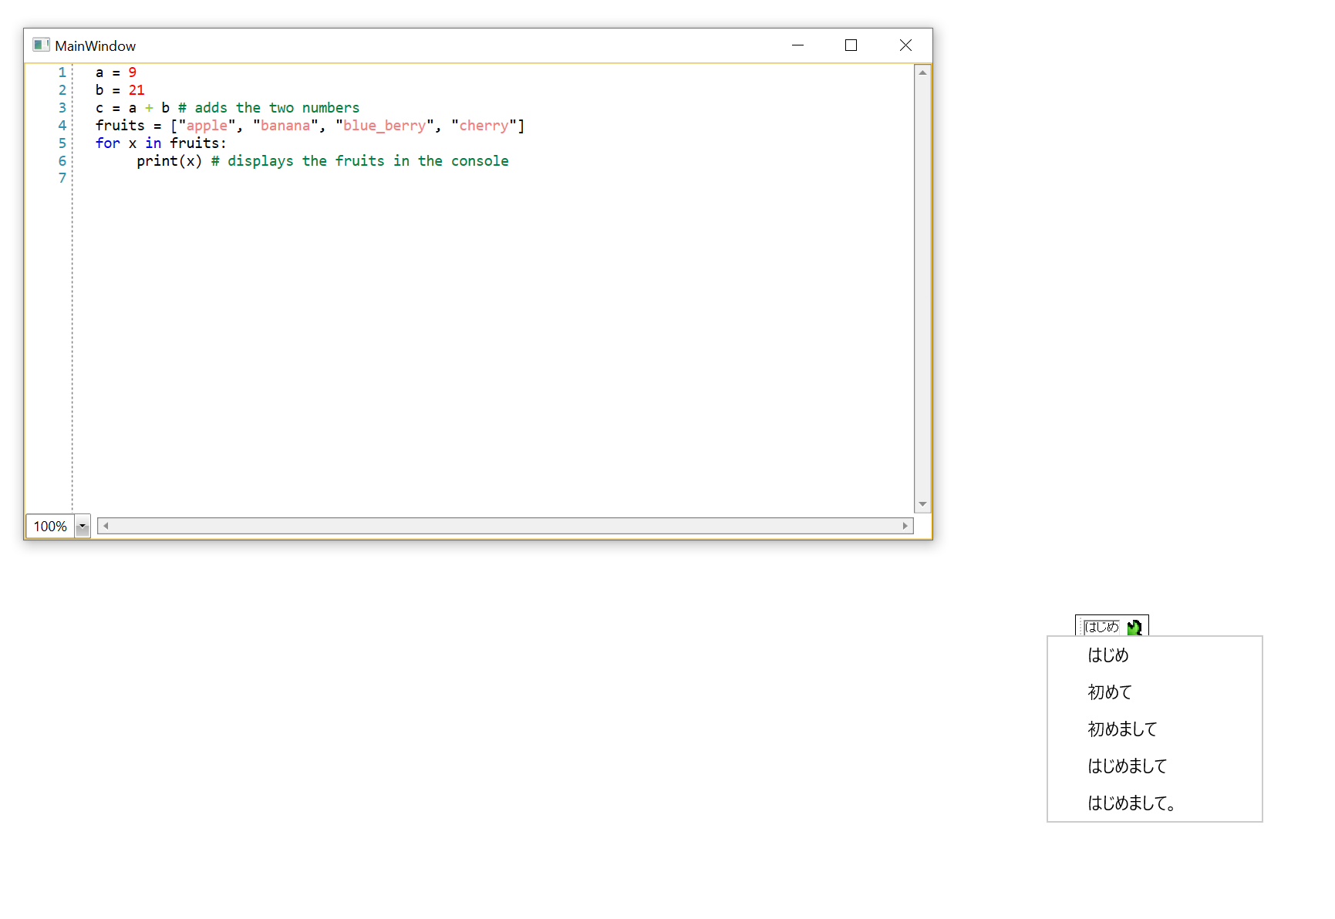Open the 100% zoom dropdown arrow

pos(83,527)
